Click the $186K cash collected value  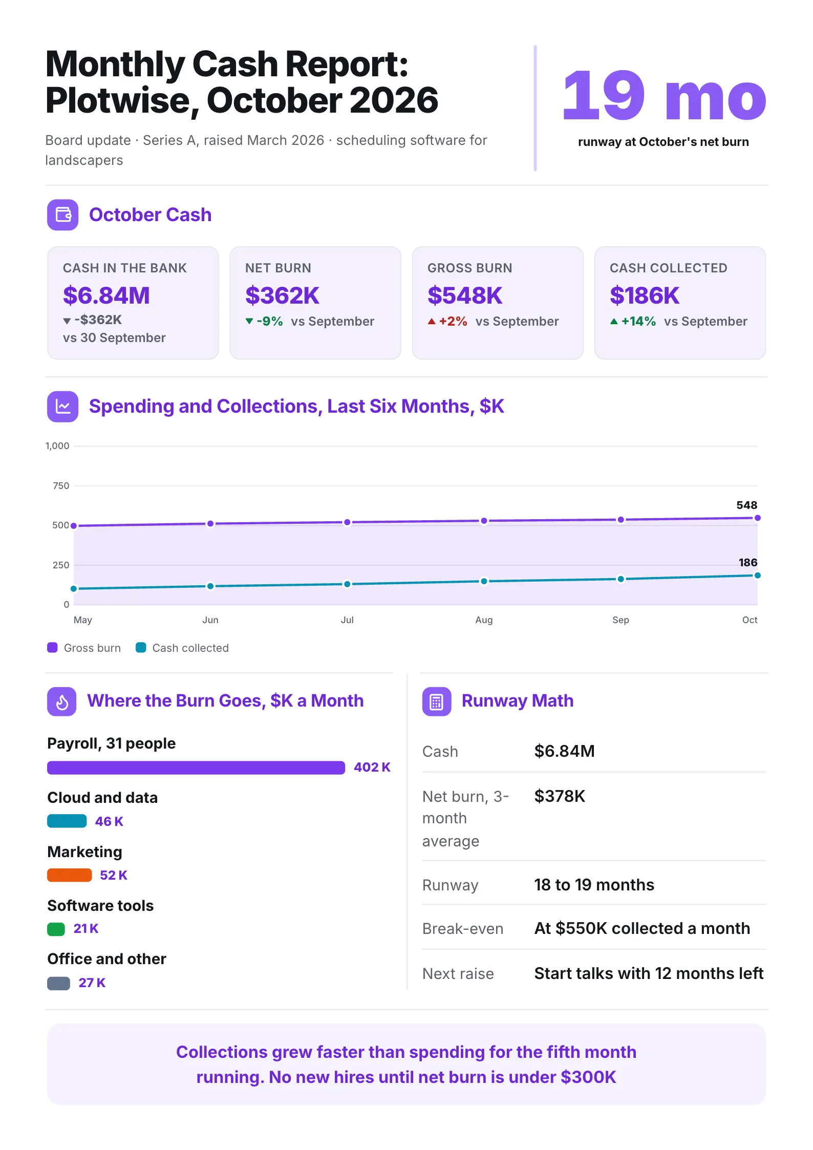[645, 295]
